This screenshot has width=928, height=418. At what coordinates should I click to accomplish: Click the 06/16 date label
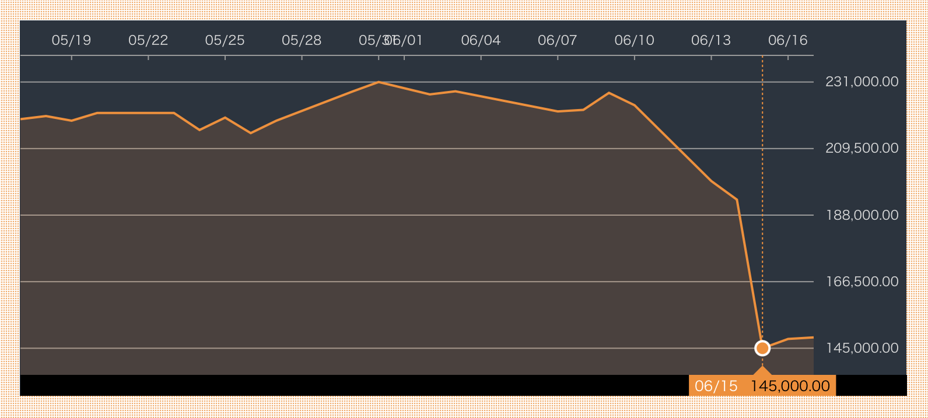click(787, 40)
